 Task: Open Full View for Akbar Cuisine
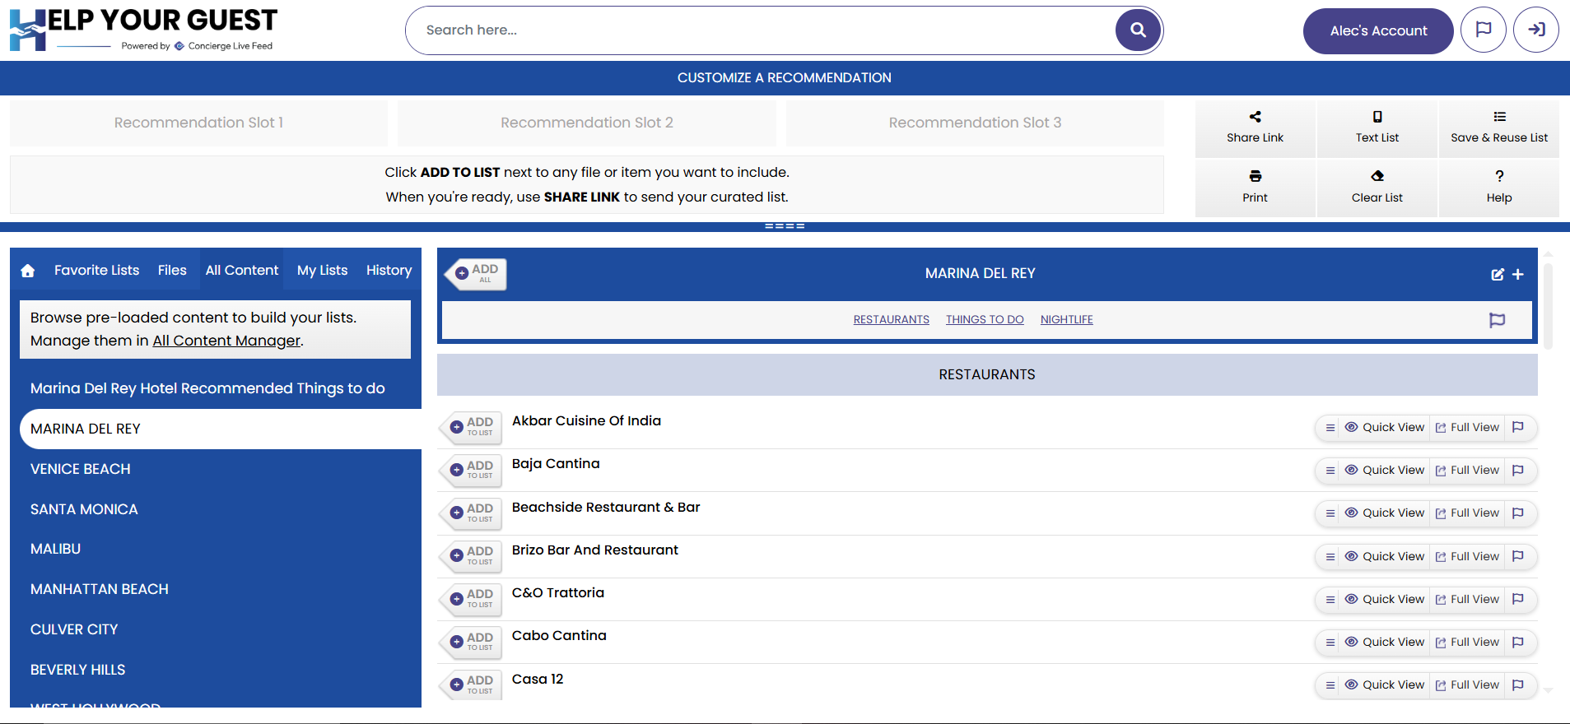pos(1467,428)
